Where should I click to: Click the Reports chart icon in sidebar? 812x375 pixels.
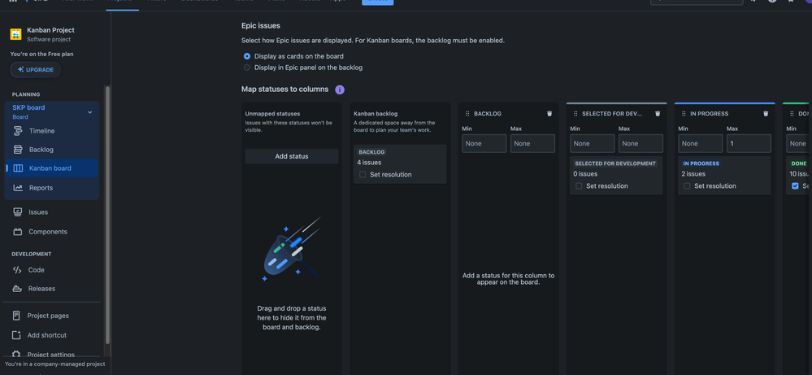point(18,188)
